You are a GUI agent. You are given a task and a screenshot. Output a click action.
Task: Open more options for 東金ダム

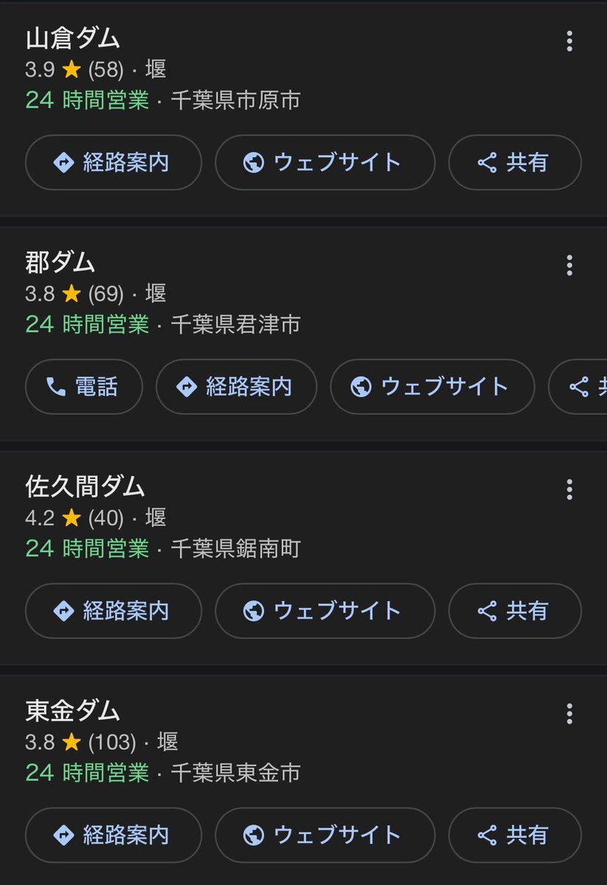tap(569, 714)
